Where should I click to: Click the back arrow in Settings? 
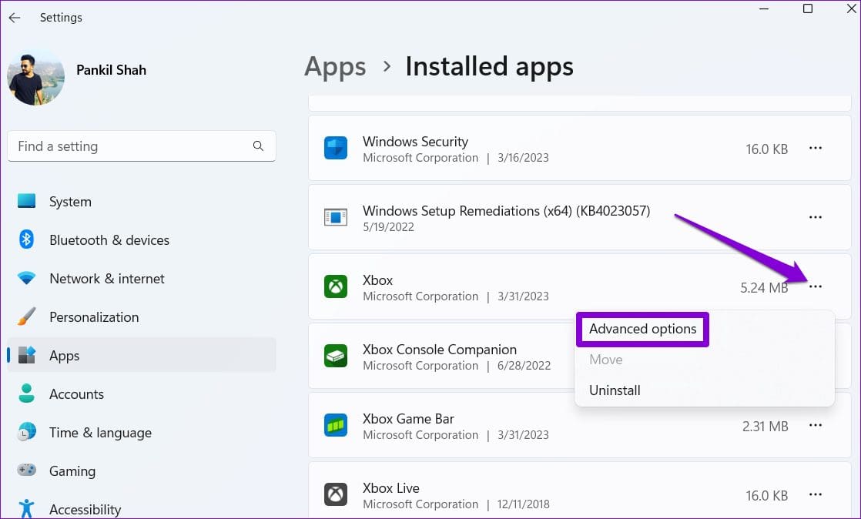tap(15, 18)
